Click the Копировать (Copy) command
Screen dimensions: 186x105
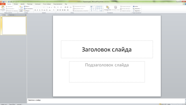pos(10,9)
